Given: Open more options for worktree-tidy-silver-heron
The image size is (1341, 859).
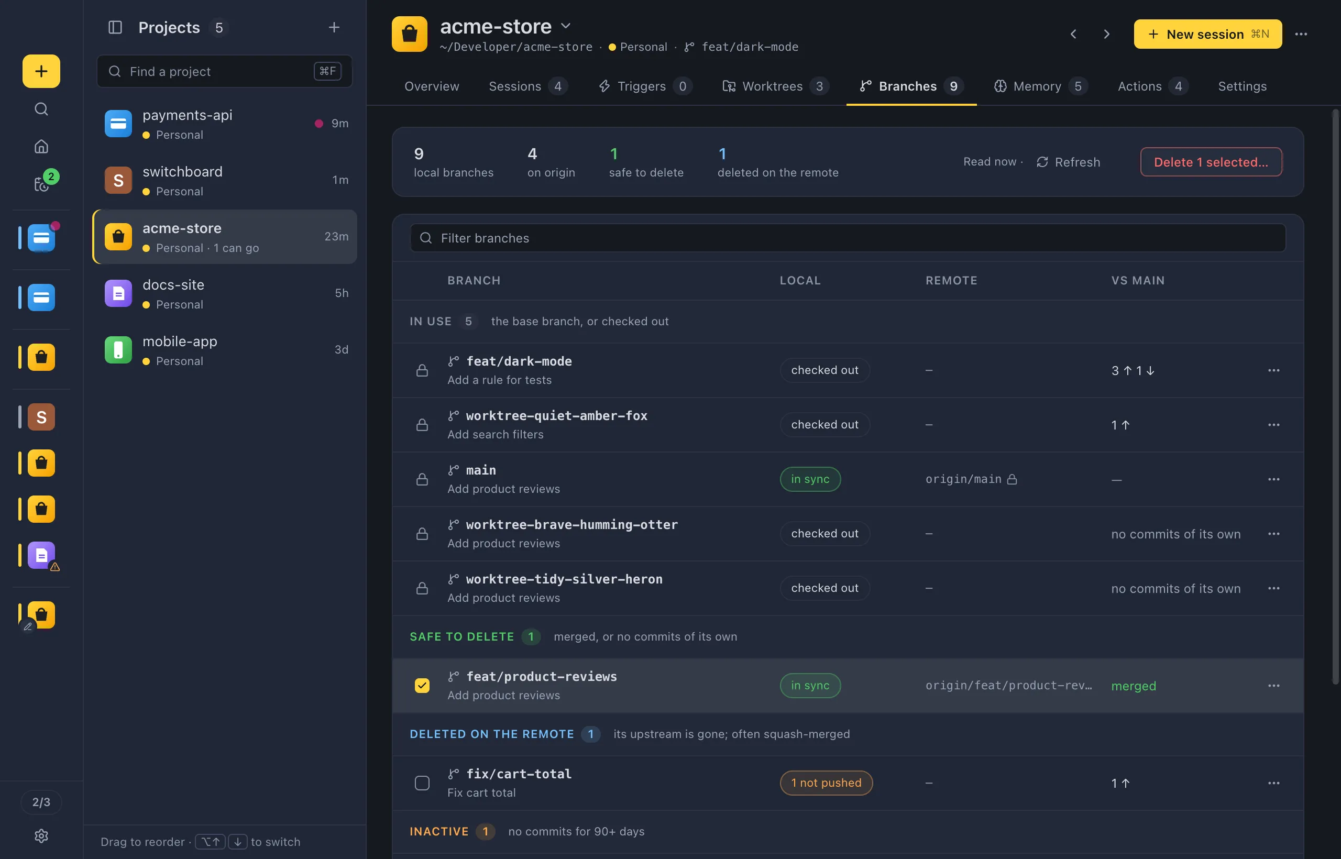Looking at the screenshot, I should tap(1273, 589).
